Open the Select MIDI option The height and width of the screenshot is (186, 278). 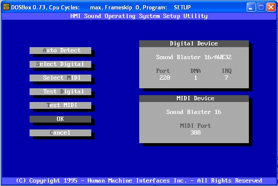60,78
